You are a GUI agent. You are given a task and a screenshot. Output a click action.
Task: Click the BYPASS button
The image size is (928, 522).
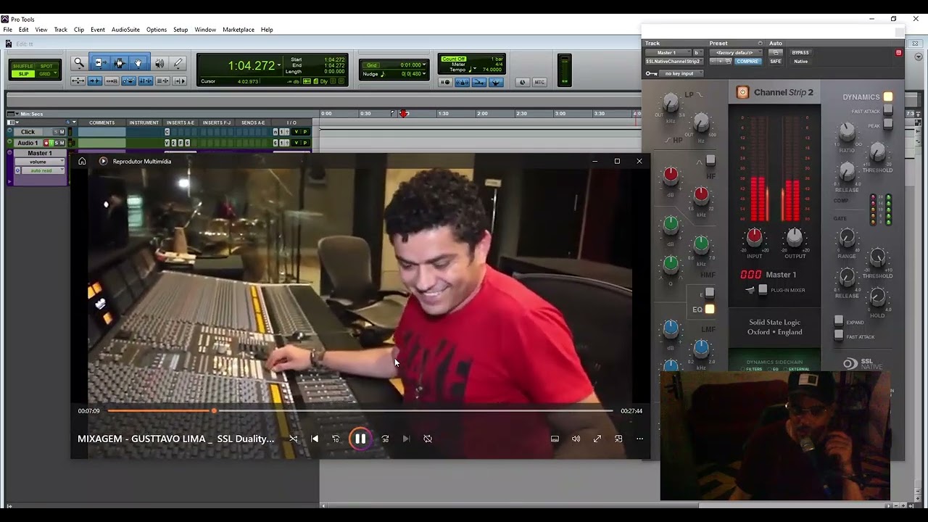(800, 53)
